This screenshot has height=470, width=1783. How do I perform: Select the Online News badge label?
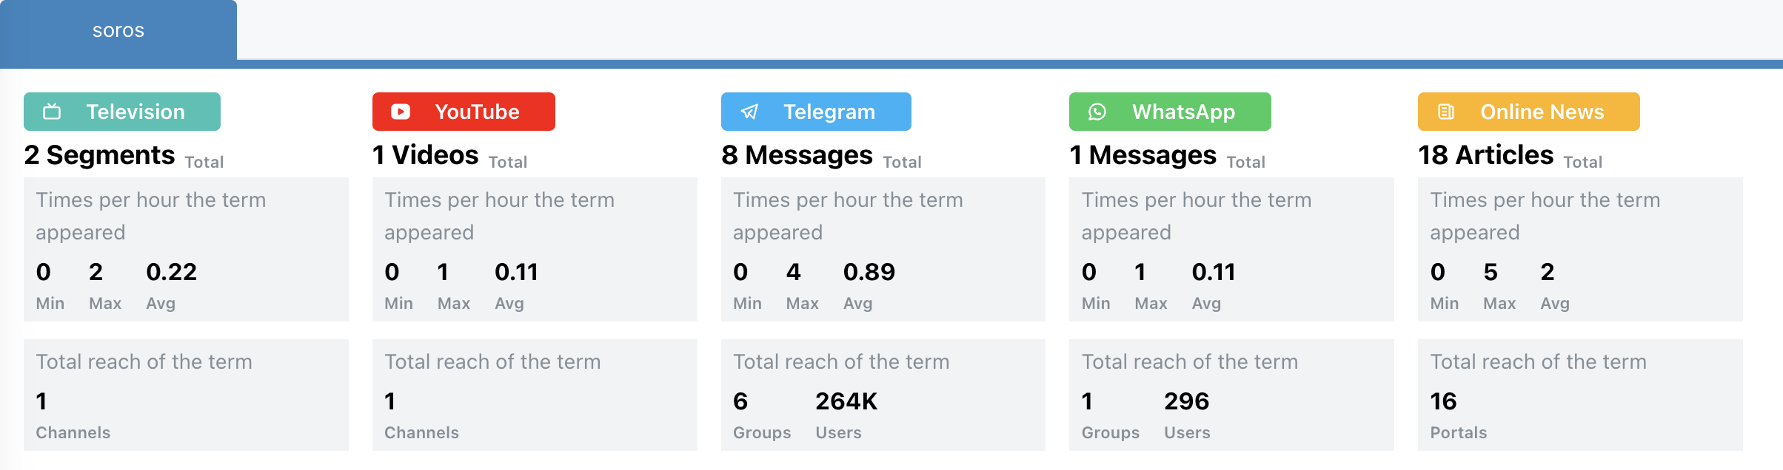tap(1529, 112)
